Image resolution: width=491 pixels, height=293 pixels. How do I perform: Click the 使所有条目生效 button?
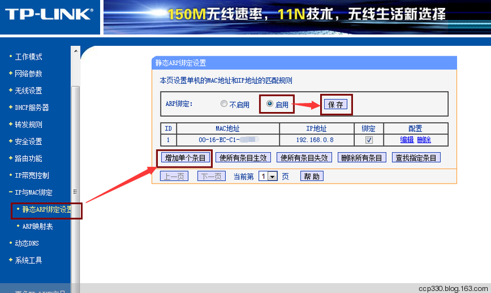click(x=243, y=157)
